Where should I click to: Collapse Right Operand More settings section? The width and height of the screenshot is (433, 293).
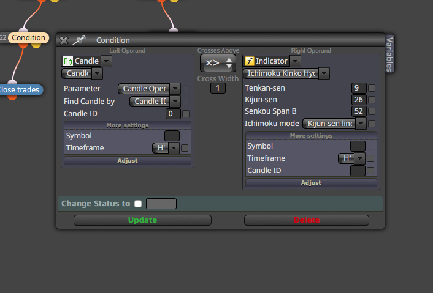coord(311,136)
